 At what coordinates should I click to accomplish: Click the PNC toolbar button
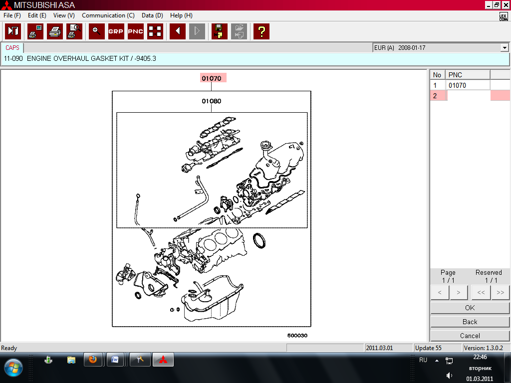135,31
